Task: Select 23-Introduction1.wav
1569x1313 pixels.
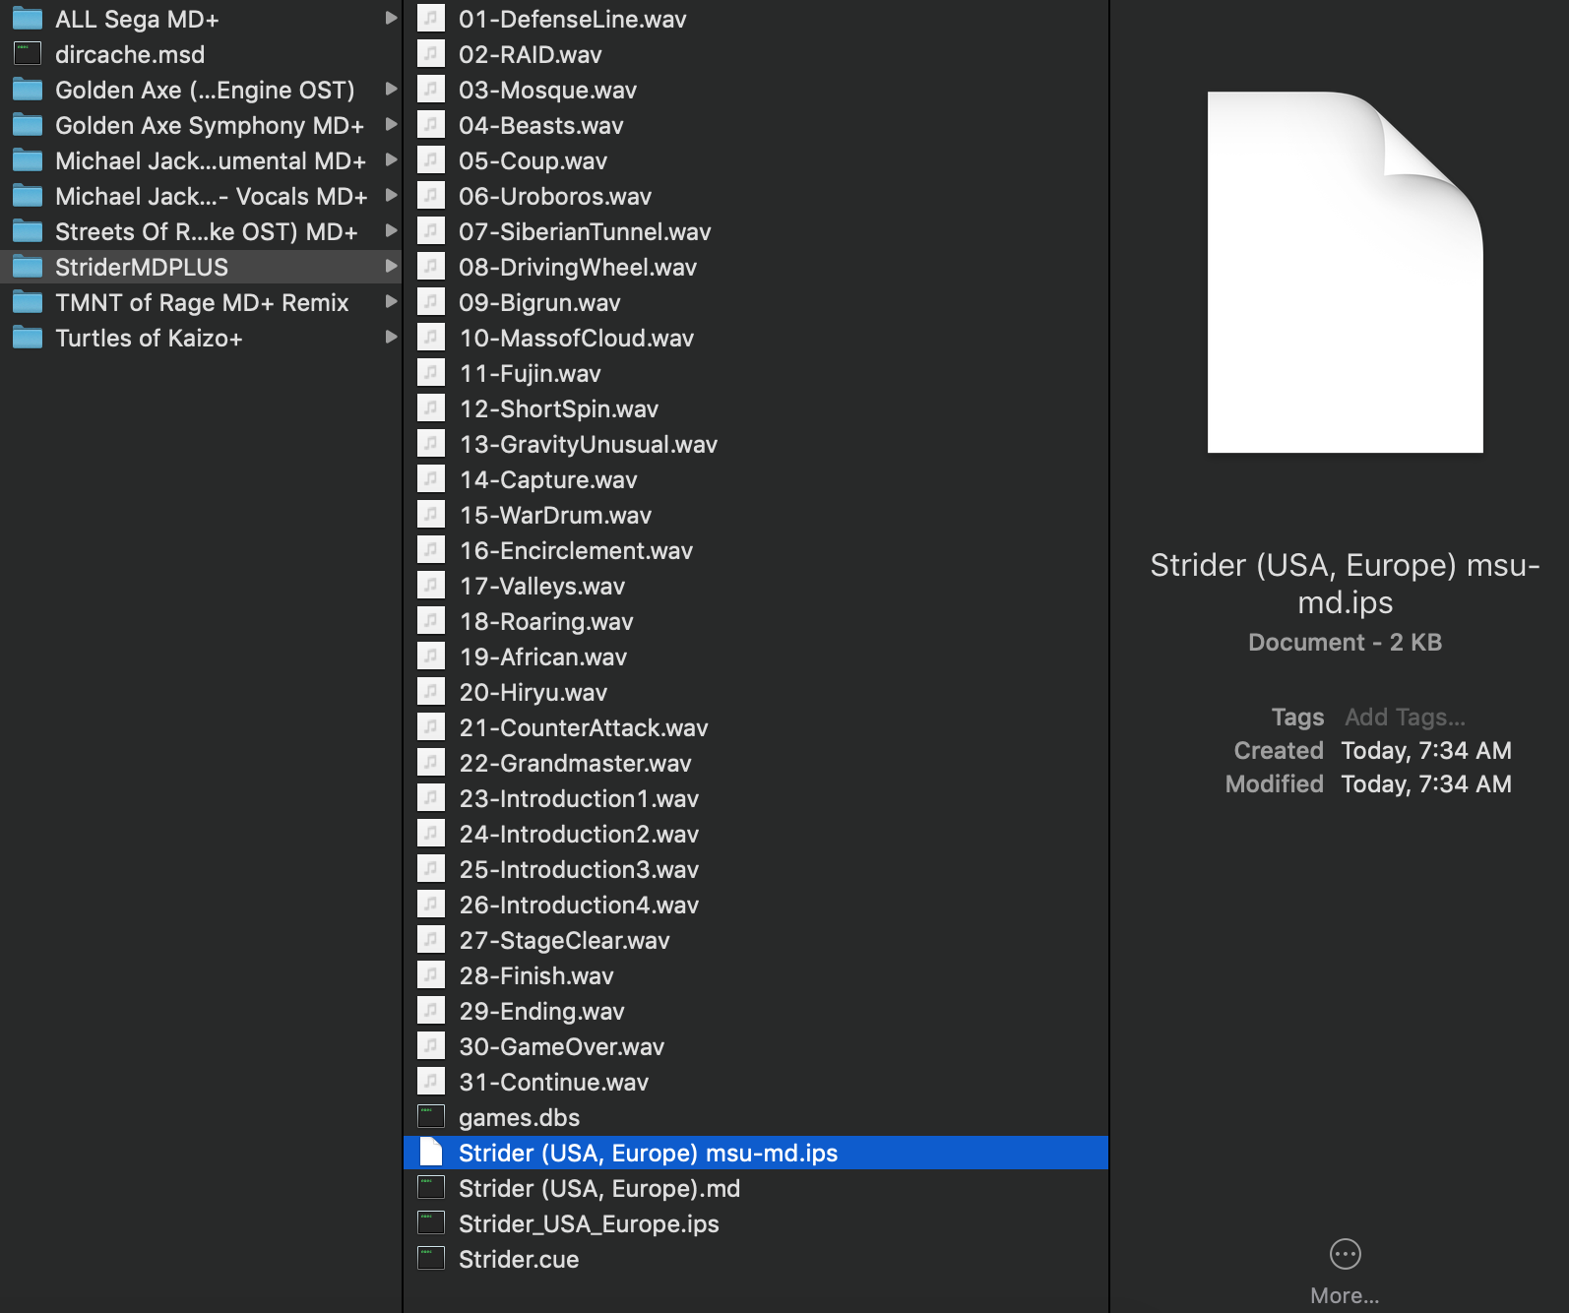Action: pos(579,798)
